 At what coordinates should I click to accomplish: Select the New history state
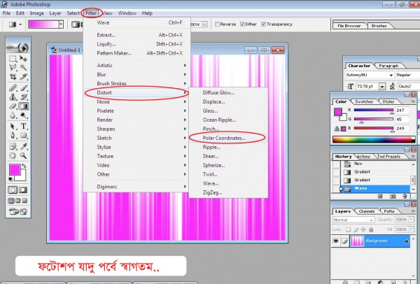375,164
